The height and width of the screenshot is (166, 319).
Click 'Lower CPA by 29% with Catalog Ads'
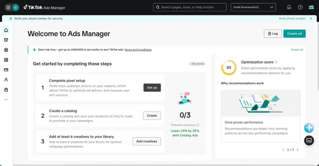[185, 133]
